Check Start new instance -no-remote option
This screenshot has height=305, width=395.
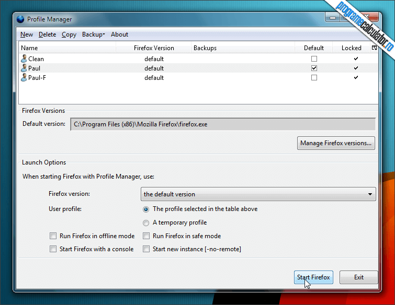(146, 249)
